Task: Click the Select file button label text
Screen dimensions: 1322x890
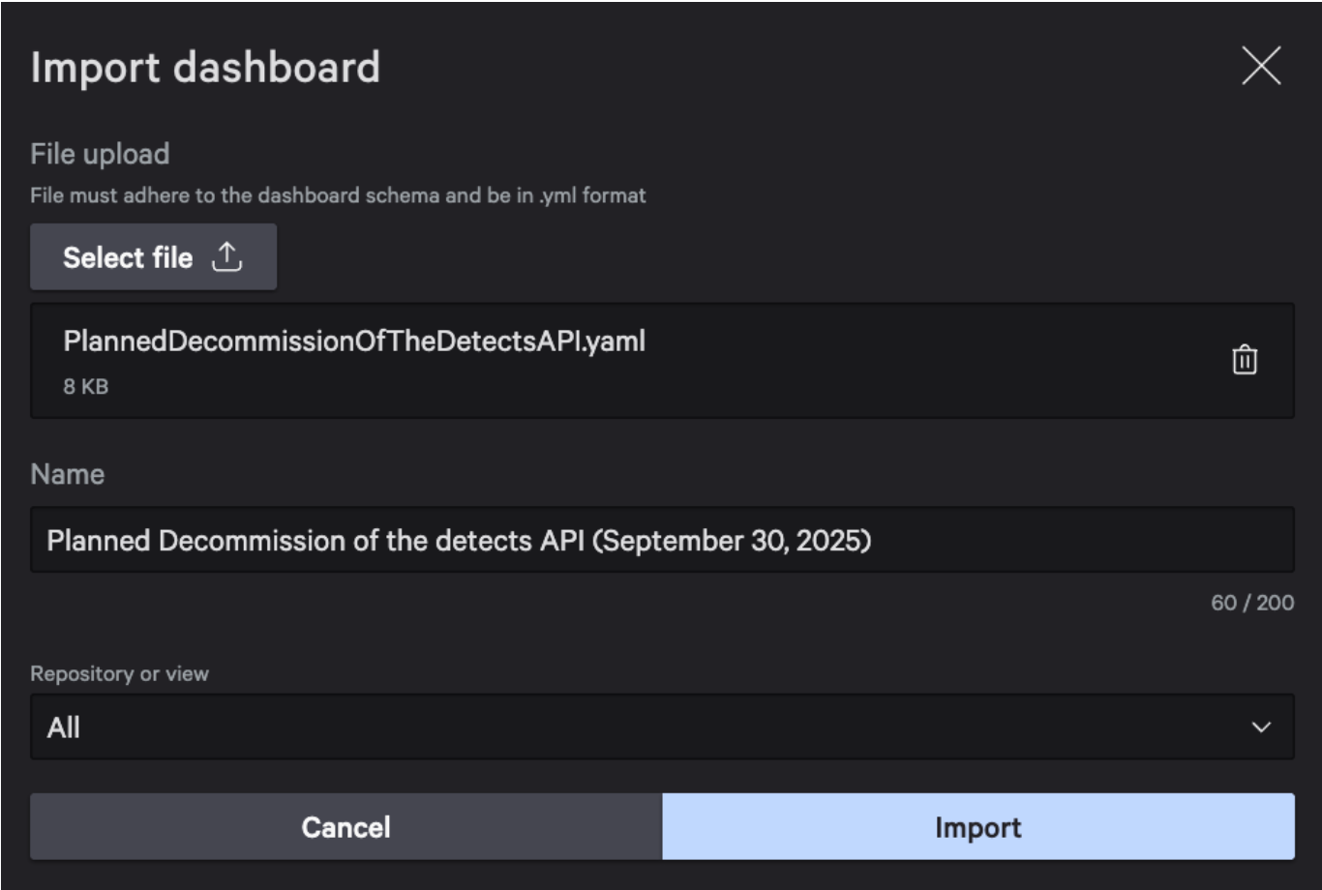Action: (128, 257)
